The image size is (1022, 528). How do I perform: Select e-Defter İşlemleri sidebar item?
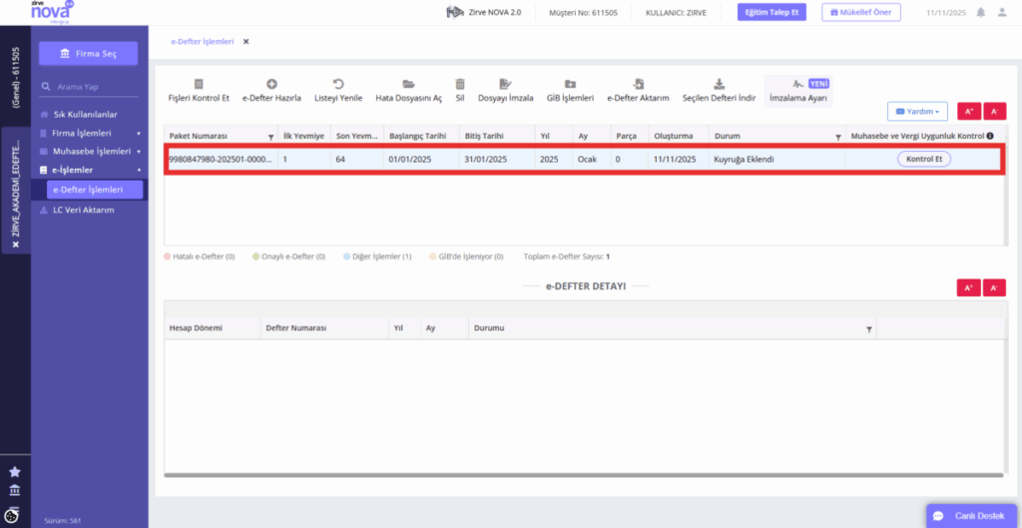click(95, 190)
